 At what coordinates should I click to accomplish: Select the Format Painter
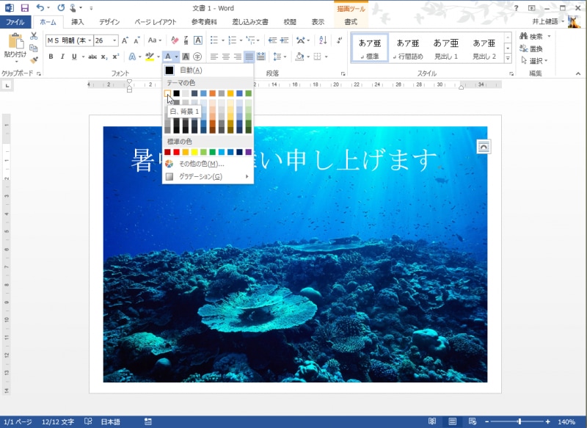(x=35, y=59)
